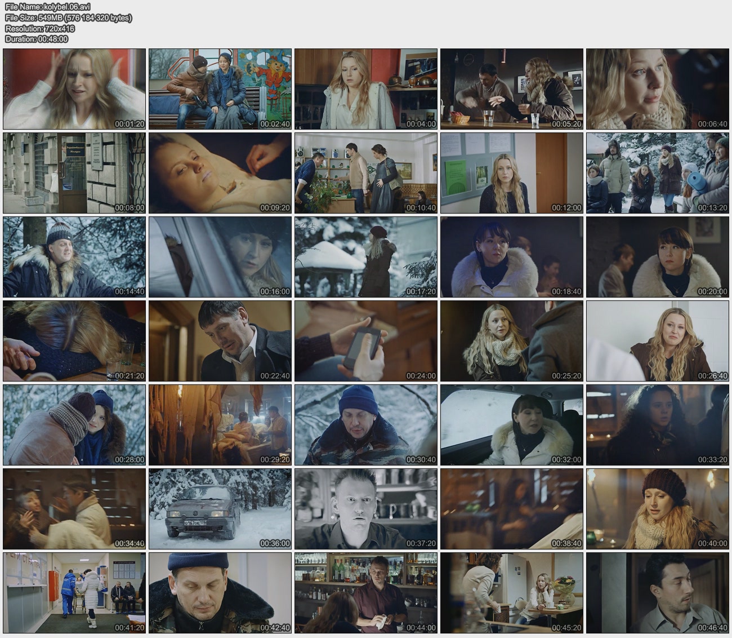Select the playground bench frame at 00:02:40
Image resolution: width=732 pixels, height=638 pixels.
pos(220,89)
